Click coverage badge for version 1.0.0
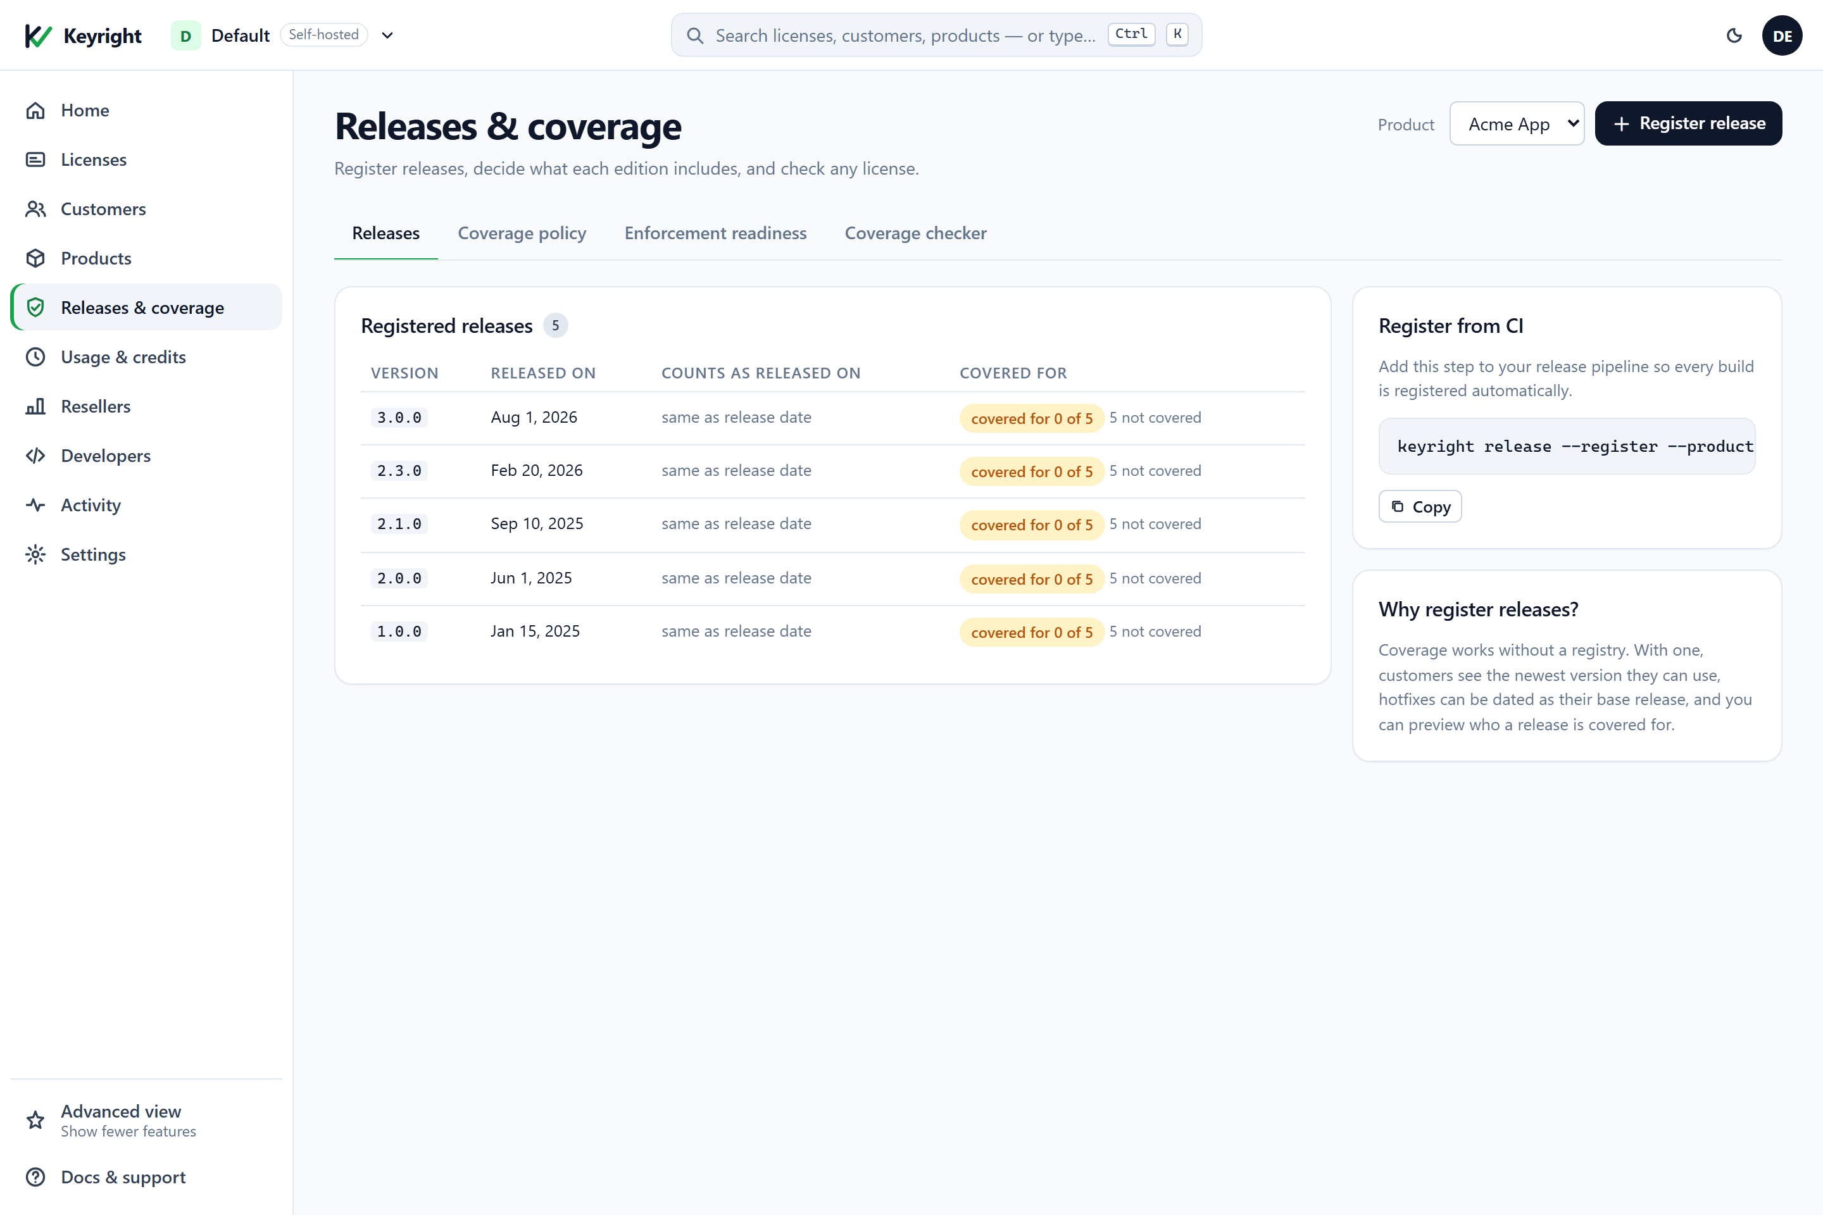This screenshot has height=1215, width=1823. pos(1032,632)
